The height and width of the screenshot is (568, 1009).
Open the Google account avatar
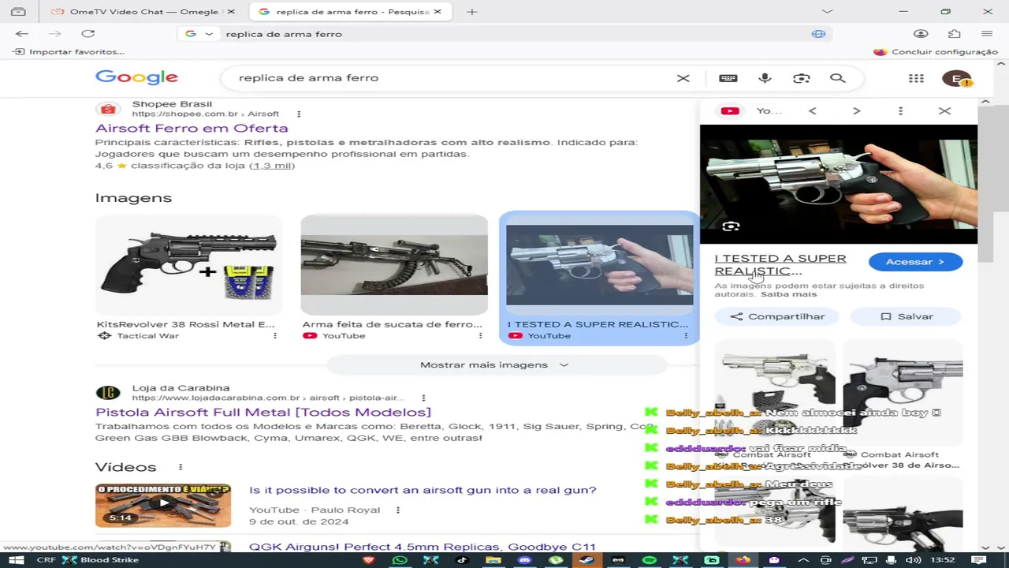957,78
